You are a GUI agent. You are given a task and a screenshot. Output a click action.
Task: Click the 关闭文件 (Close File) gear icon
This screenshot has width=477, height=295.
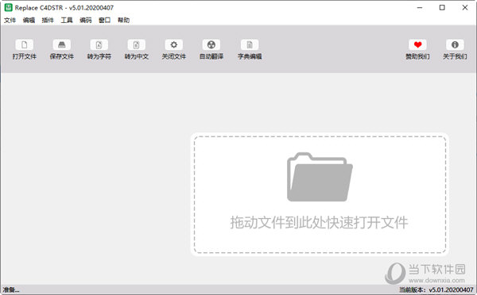point(173,45)
